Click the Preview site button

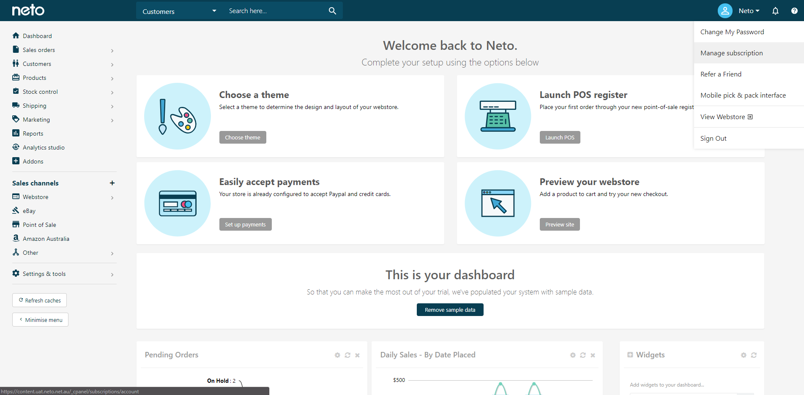560,224
